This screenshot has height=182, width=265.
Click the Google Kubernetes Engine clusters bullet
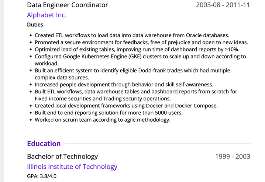pyautogui.click(x=140, y=60)
